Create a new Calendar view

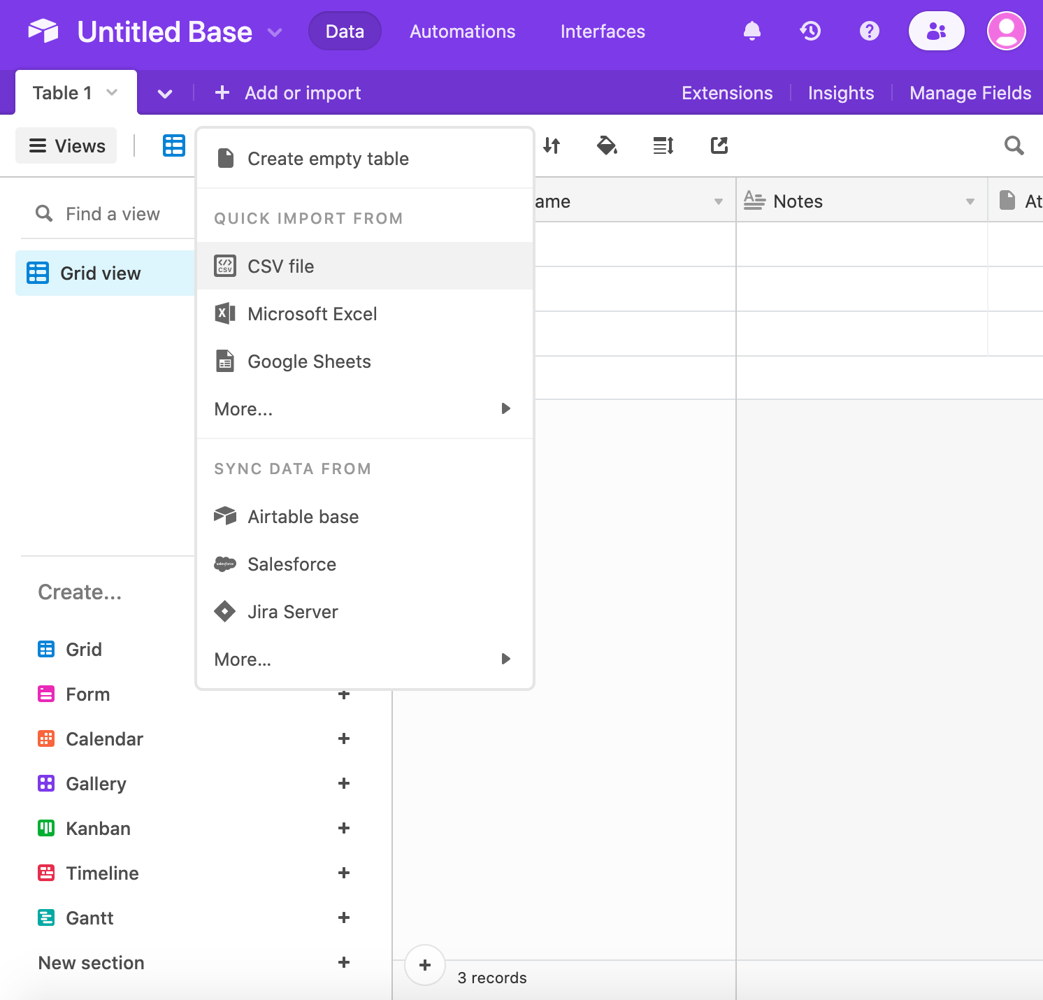point(90,738)
